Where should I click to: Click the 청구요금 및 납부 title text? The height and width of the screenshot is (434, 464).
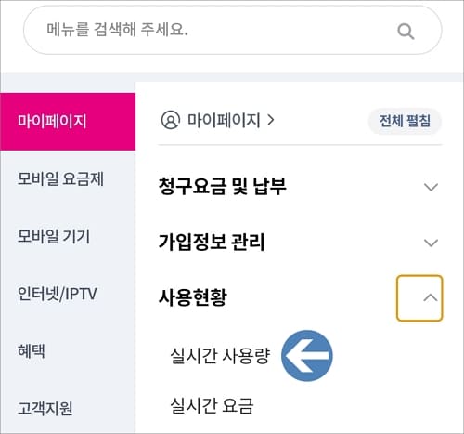222,186
